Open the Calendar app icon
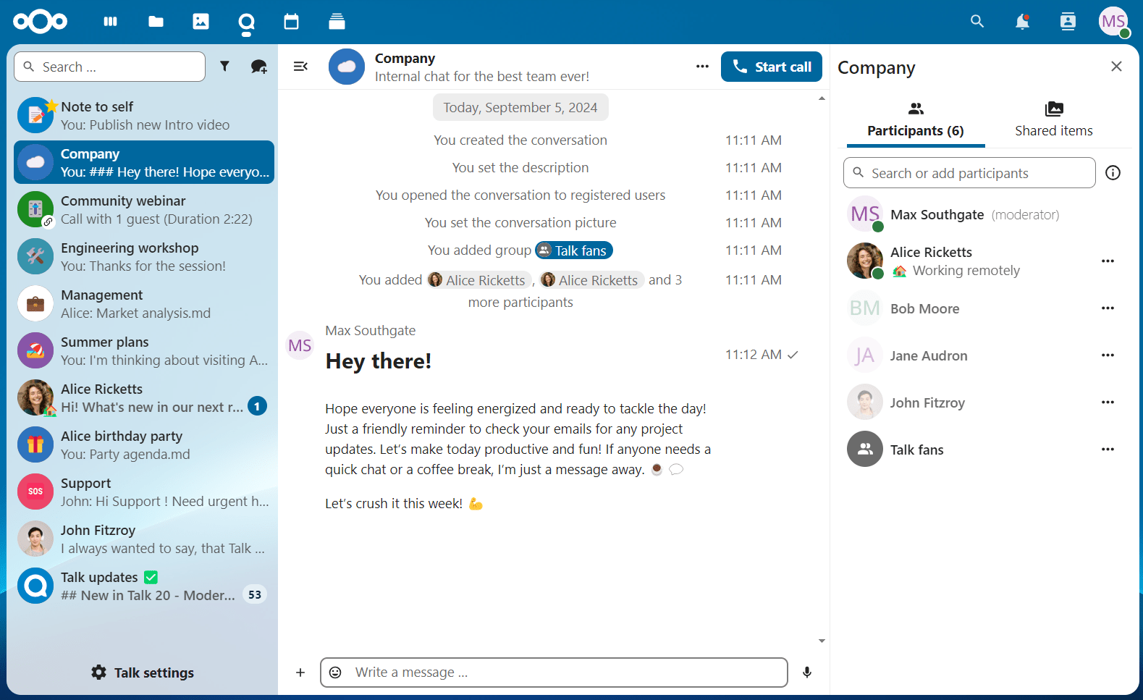Viewport: 1143px width, 700px height. pyautogui.click(x=291, y=22)
